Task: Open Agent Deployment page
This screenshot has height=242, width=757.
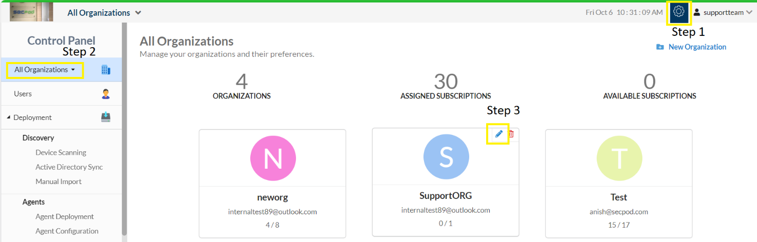Action: [x=65, y=216]
